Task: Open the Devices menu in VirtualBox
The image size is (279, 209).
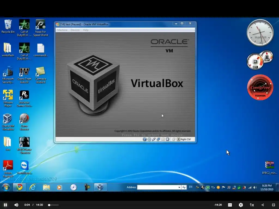Action: (75, 30)
